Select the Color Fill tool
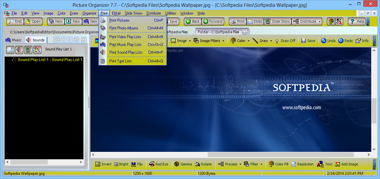Viewport: 380px width, 179px height. (x=278, y=164)
